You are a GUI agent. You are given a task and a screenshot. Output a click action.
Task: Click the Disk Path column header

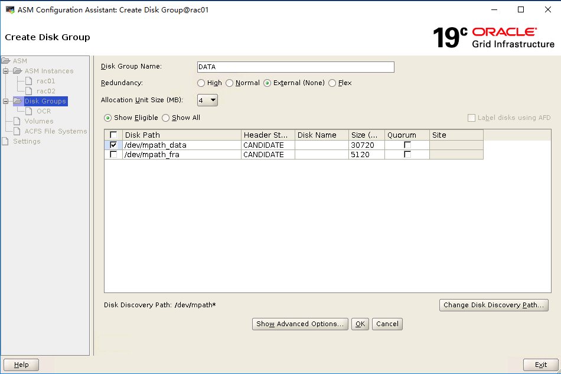[x=182, y=135]
